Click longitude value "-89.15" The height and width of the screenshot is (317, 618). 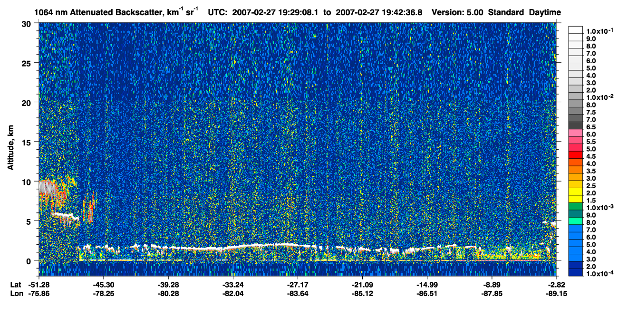(556, 293)
